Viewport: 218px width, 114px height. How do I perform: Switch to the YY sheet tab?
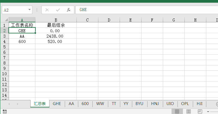[x=126, y=104]
